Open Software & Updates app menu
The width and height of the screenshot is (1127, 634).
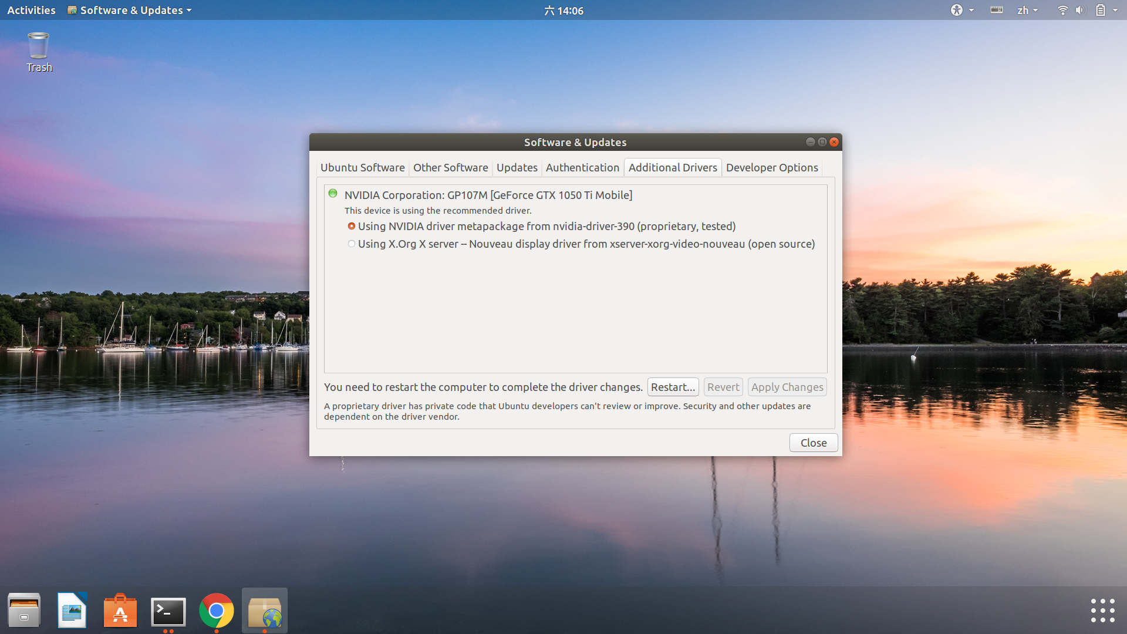pos(130,10)
